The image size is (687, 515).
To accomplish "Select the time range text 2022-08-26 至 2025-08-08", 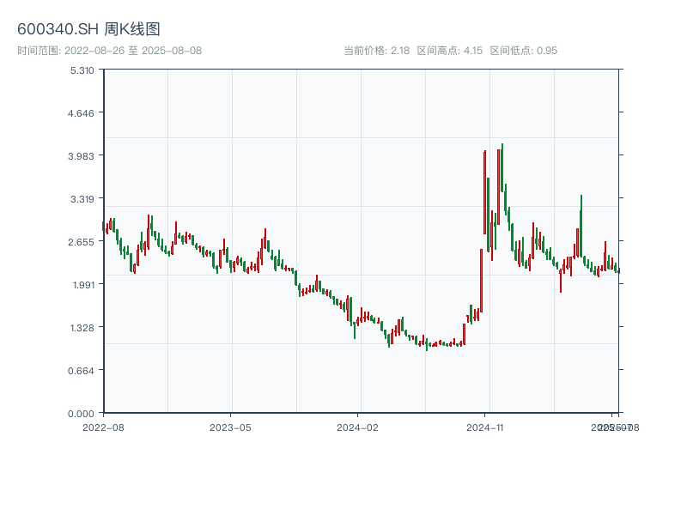I will pyautogui.click(x=133, y=51).
